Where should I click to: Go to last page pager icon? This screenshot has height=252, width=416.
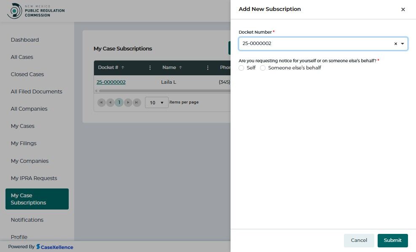(137, 103)
